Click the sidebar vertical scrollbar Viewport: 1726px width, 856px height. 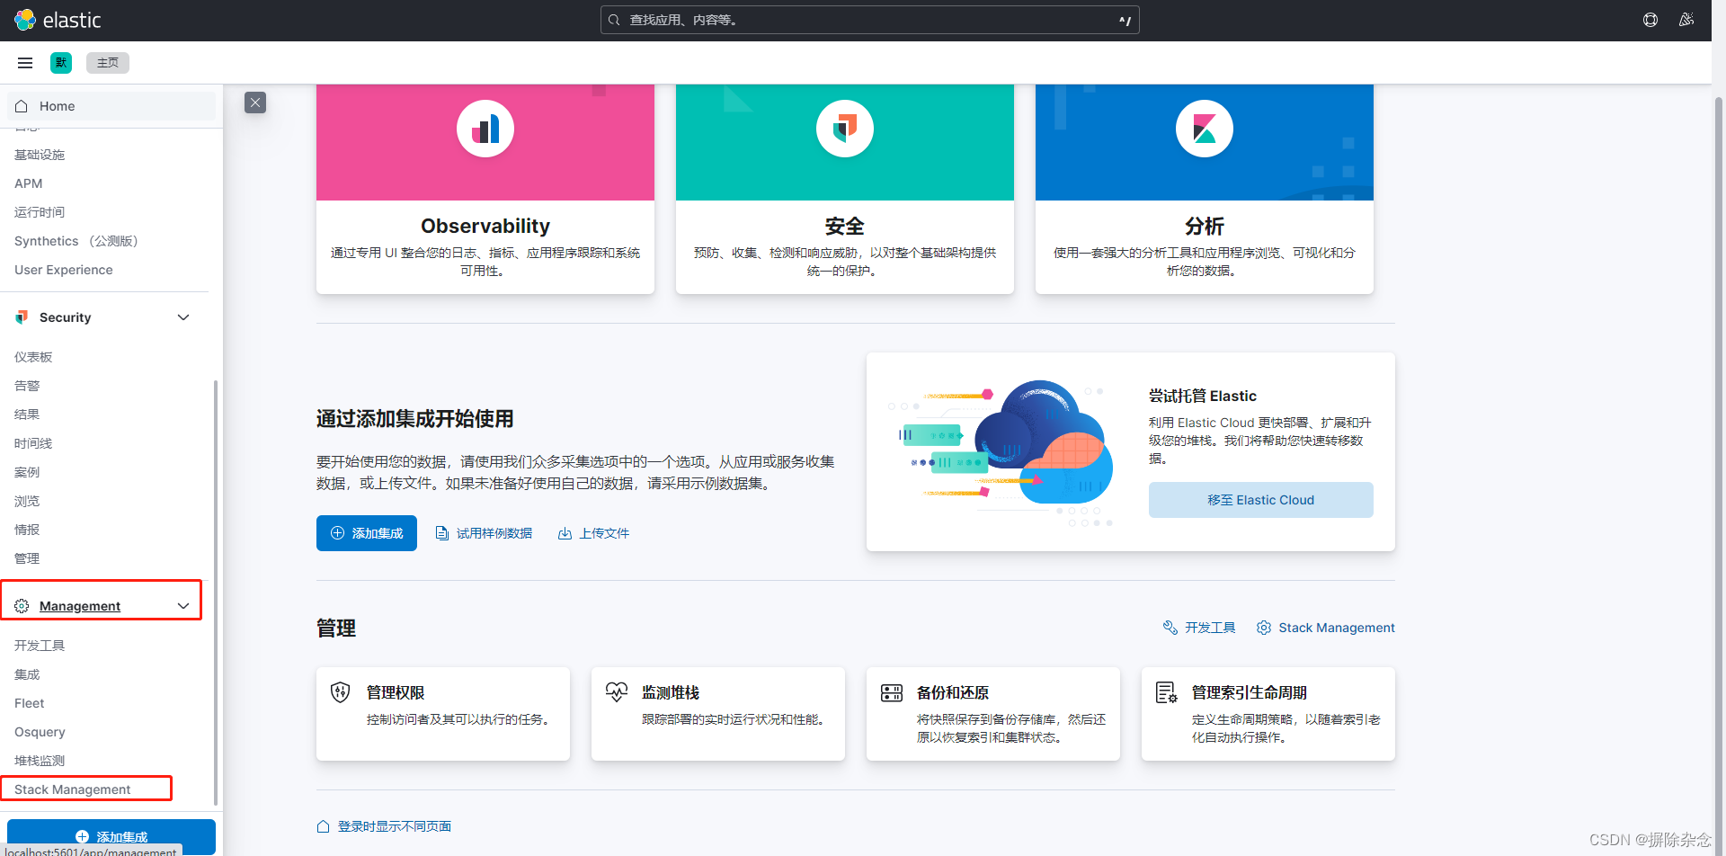[x=216, y=593]
